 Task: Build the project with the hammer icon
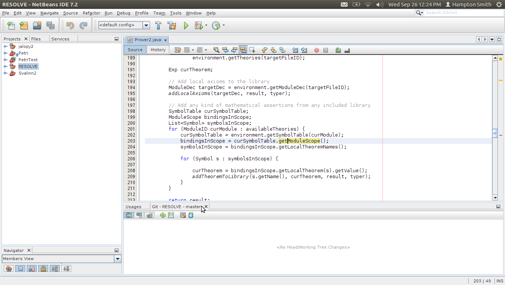(x=158, y=26)
